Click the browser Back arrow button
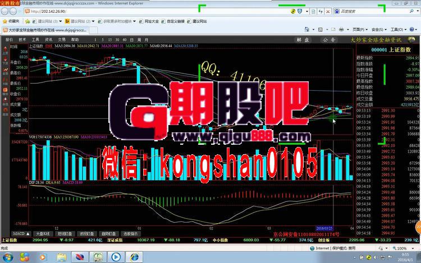This screenshot has height=263, width=421. click(5, 11)
